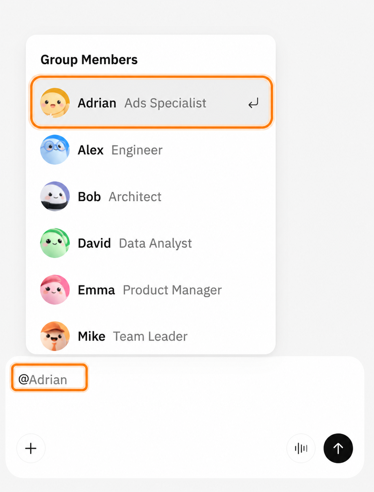Click the "Ads Specialist" role text

coord(165,103)
